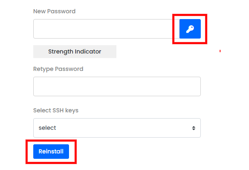249x170 pixels.
Task: Expand SSH keys list via up-down arrows
Action: click(x=194, y=128)
